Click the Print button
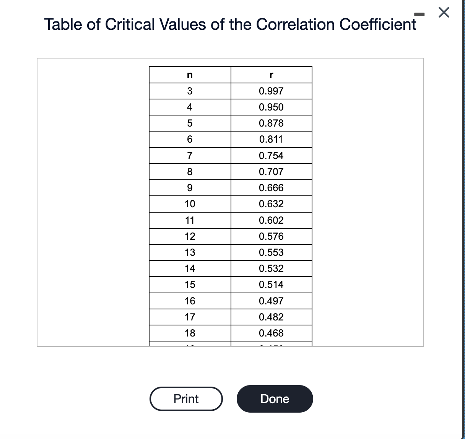Screen dimensions: 465x439 (x=186, y=398)
